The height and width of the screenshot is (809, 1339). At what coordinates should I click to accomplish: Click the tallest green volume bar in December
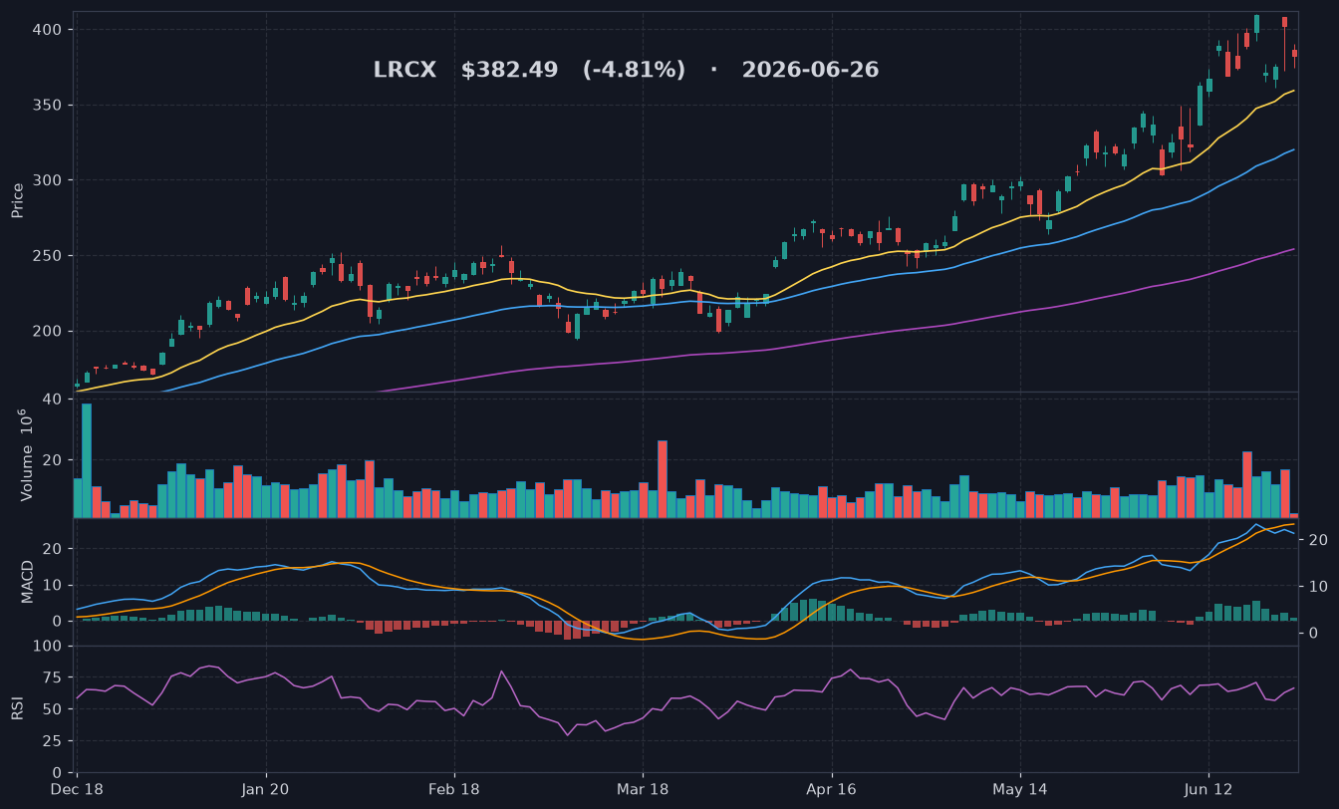(x=87, y=460)
